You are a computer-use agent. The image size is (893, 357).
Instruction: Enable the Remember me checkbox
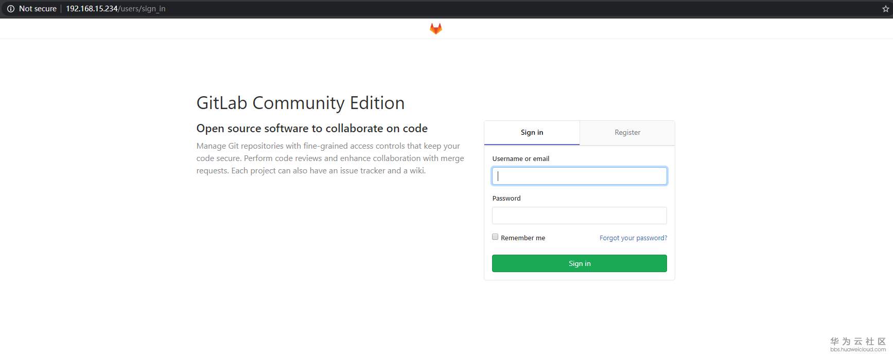[495, 237]
